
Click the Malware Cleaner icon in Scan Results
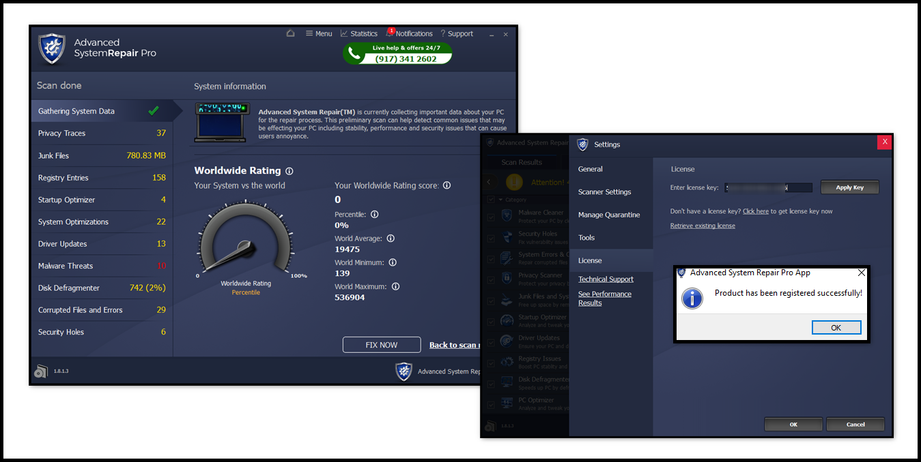click(507, 216)
